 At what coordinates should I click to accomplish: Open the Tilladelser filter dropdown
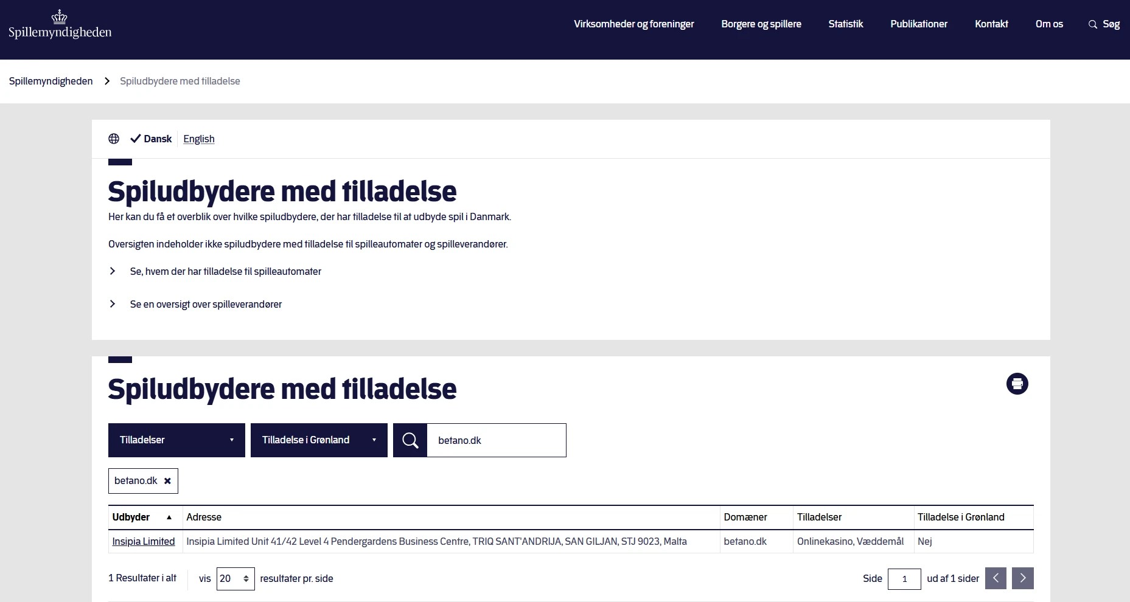(x=176, y=440)
